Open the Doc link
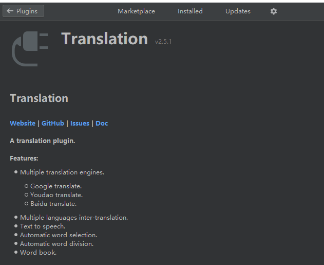Image resolution: width=324 pixels, height=265 pixels. tap(102, 123)
